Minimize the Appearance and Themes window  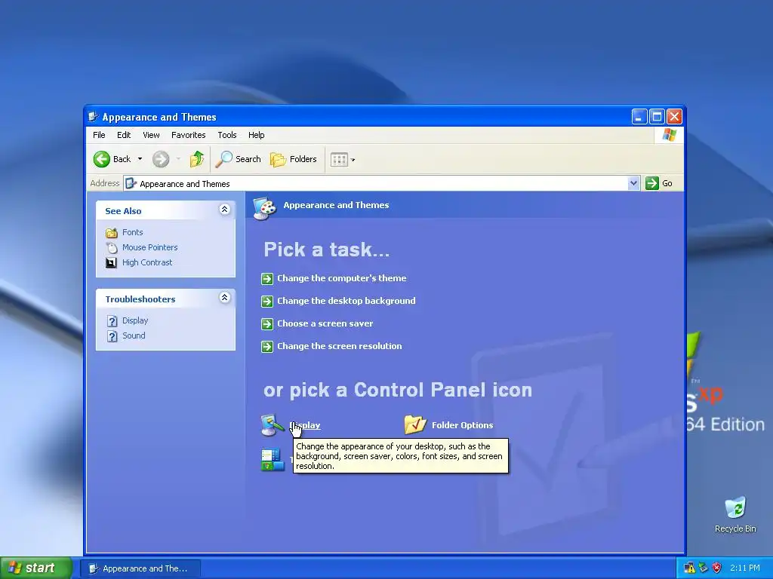(639, 117)
